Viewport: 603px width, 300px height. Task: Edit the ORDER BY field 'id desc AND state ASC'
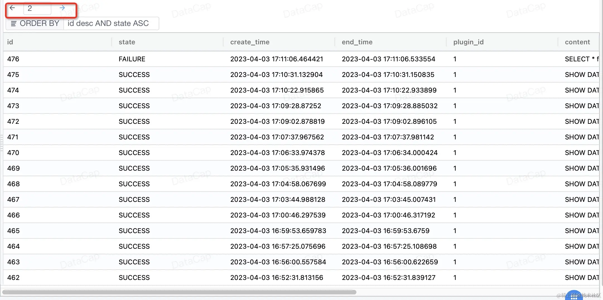click(111, 23)
